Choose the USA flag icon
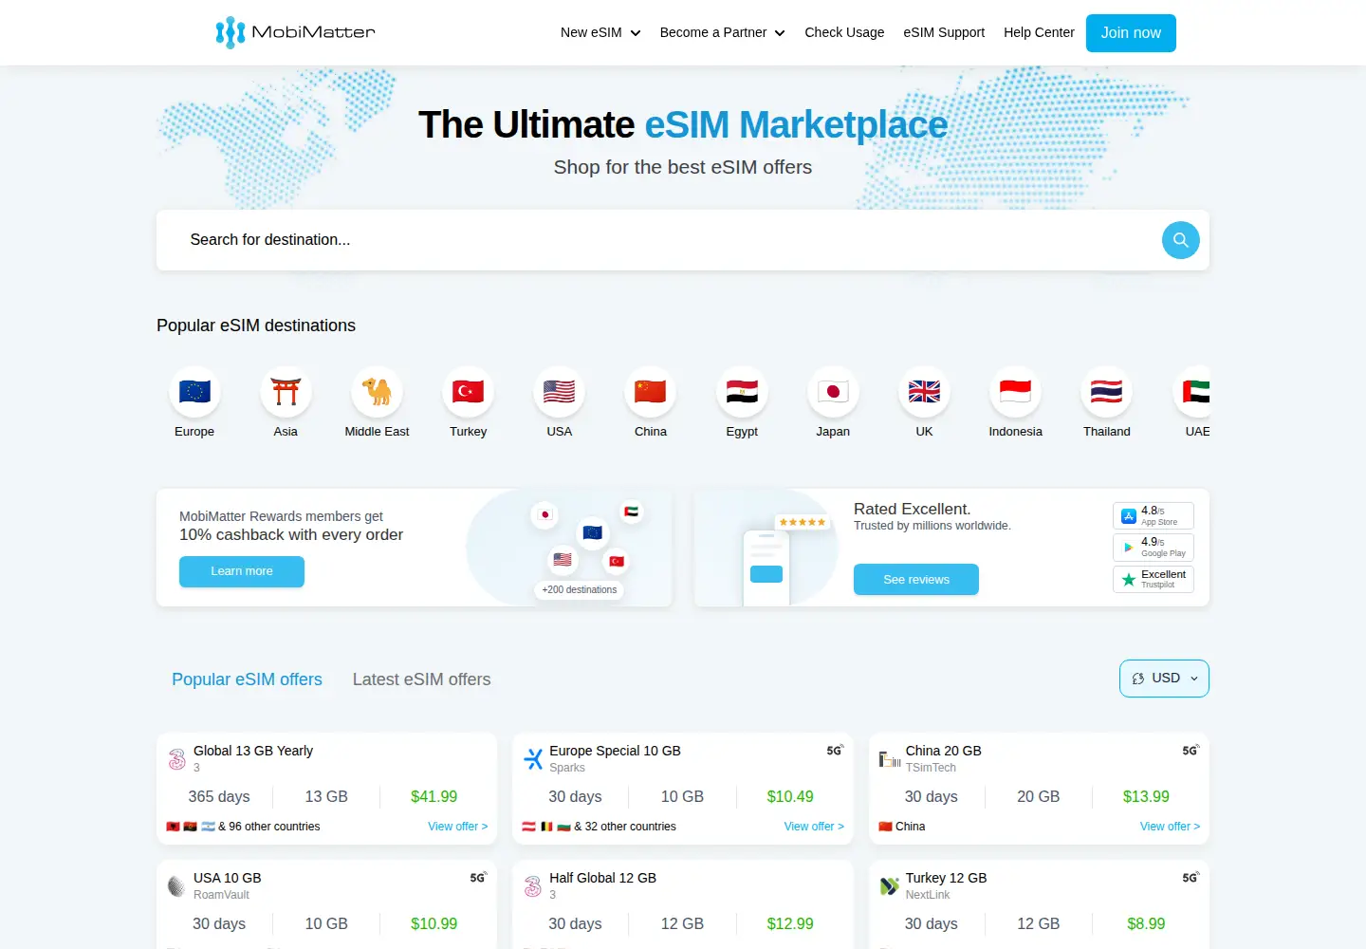The width and height of the screenshot is (1366, 949). pyautogui.click(x=560, y=392)
